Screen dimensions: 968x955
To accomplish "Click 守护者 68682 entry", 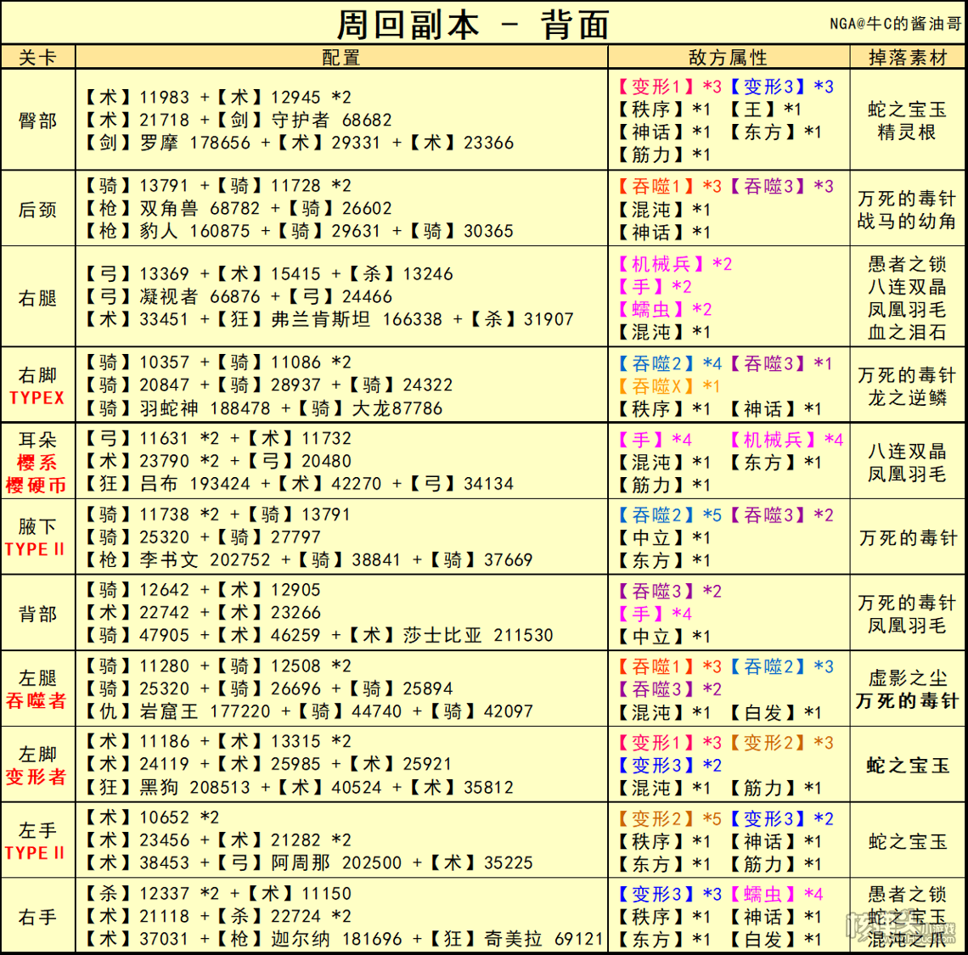I will point(332,120).
